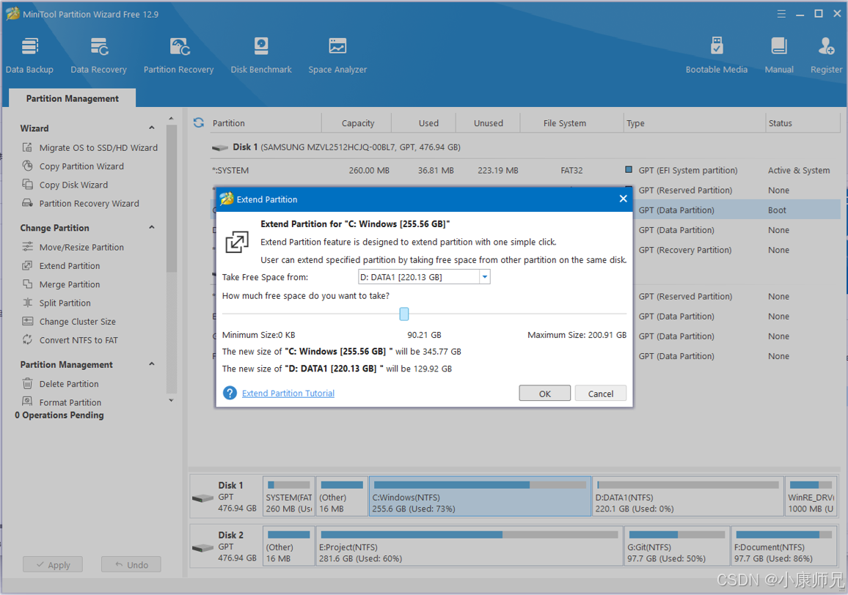Click the help question mark icon in the dialog
Viewport: 848px width, 595px height.
[230, 393]
